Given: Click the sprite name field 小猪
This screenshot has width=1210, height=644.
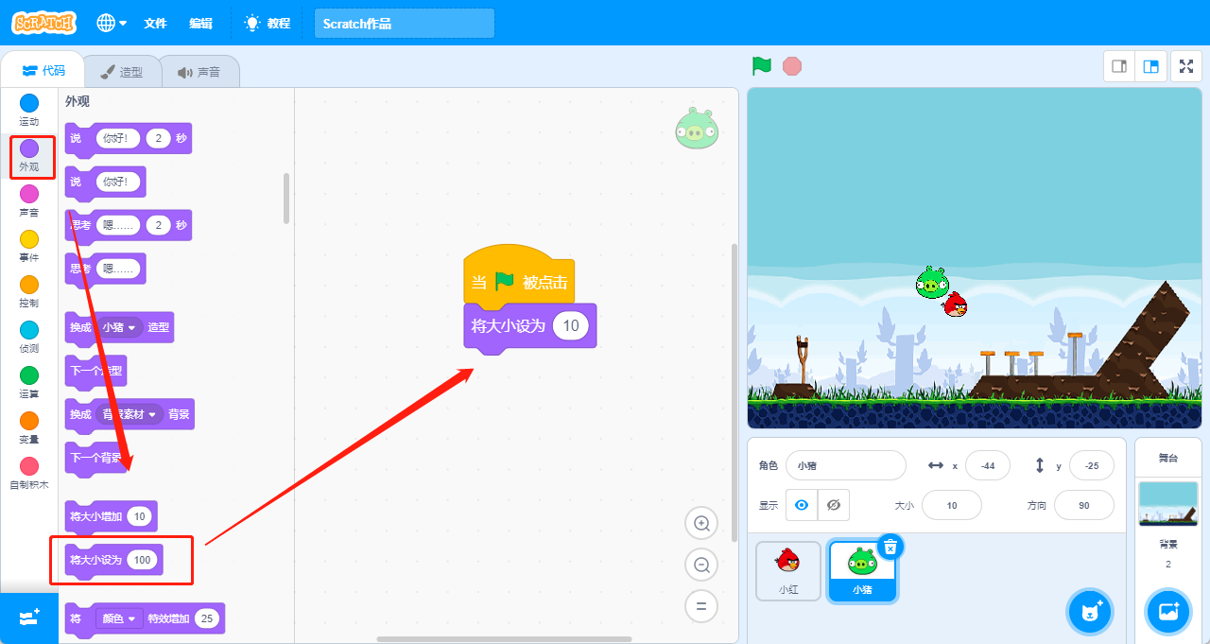Looking at the screenshot, I should click(845, 465).
